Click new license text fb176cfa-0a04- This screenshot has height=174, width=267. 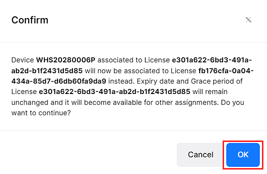click(226, 71)
